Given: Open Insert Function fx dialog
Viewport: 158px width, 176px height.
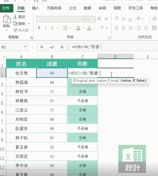Looking at the screenshot, I should (x=62, y=47).
